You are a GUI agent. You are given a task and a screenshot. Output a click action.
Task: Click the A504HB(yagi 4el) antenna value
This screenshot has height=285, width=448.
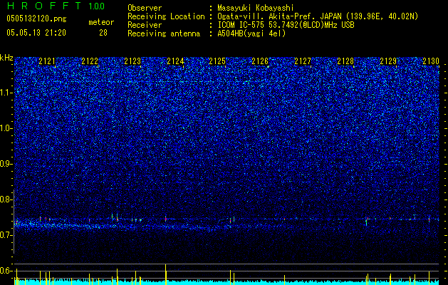[251, 33]
